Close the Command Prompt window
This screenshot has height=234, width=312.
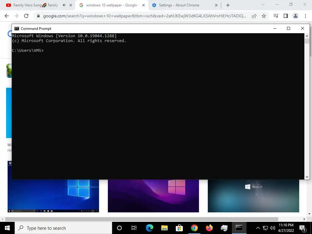pos(303,28)
